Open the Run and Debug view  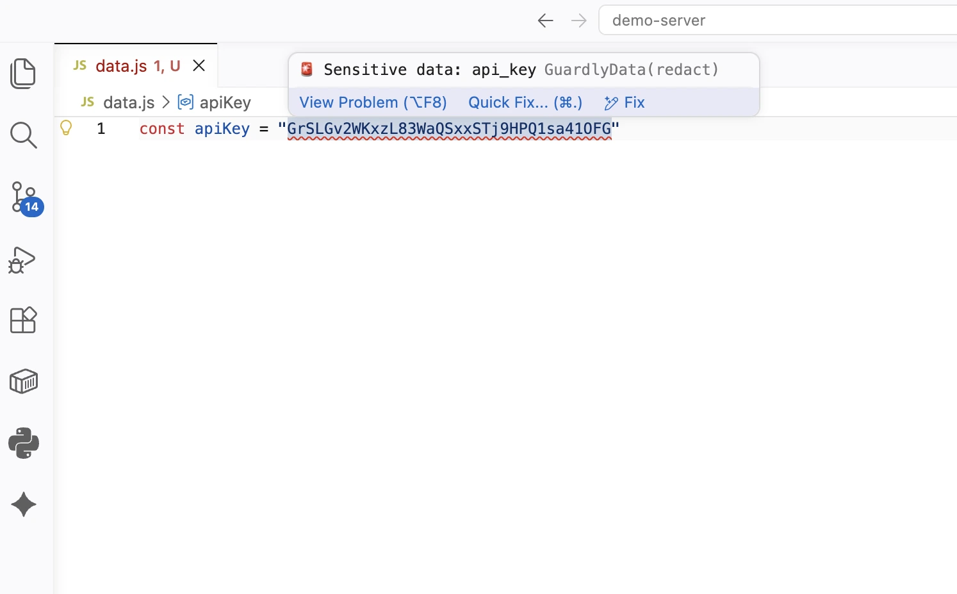[x=22, y=260]
